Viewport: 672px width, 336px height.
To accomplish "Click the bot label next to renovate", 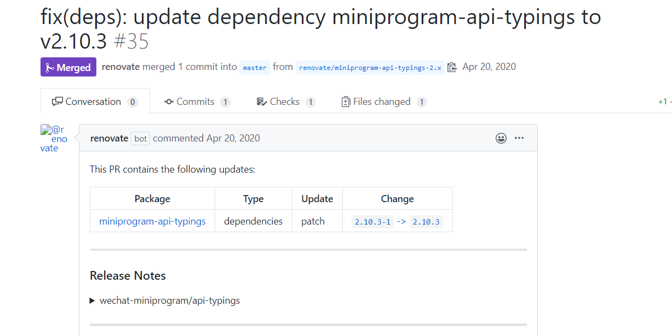I will (x=140, y=138).
